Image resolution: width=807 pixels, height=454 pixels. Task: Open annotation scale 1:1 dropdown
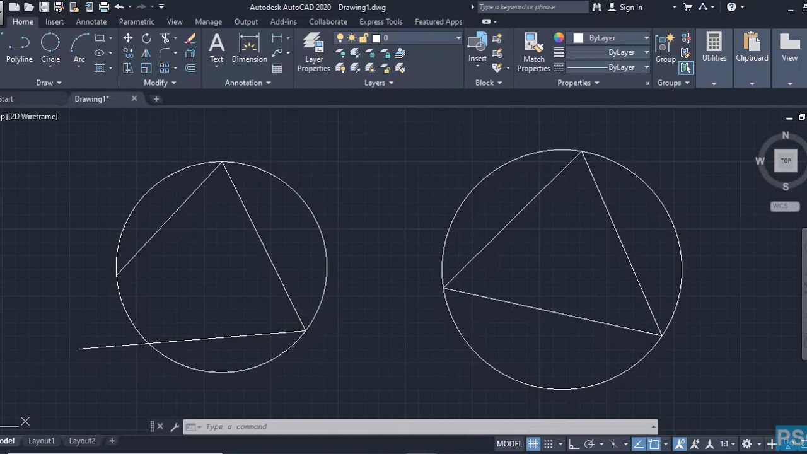[728, 444]
